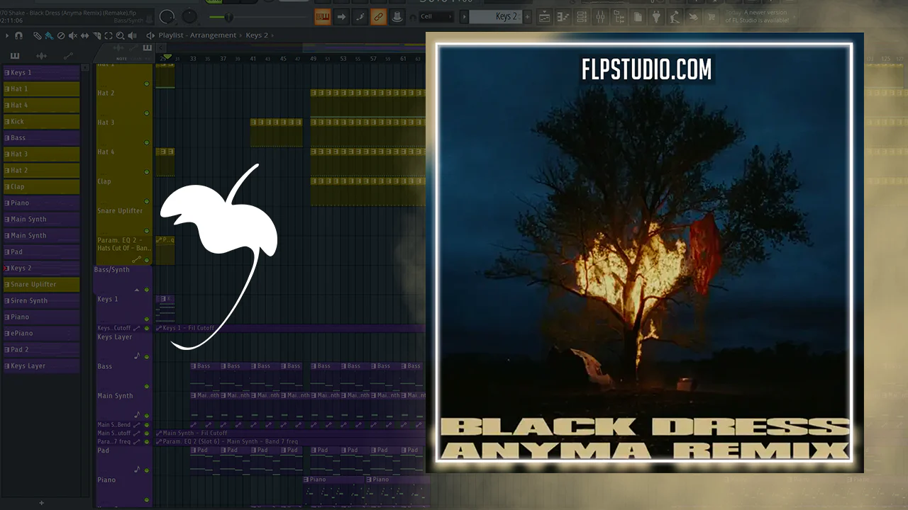Mute the Snare Uplifter track
The width and height of the screenshot is (908, 510).
147,231
